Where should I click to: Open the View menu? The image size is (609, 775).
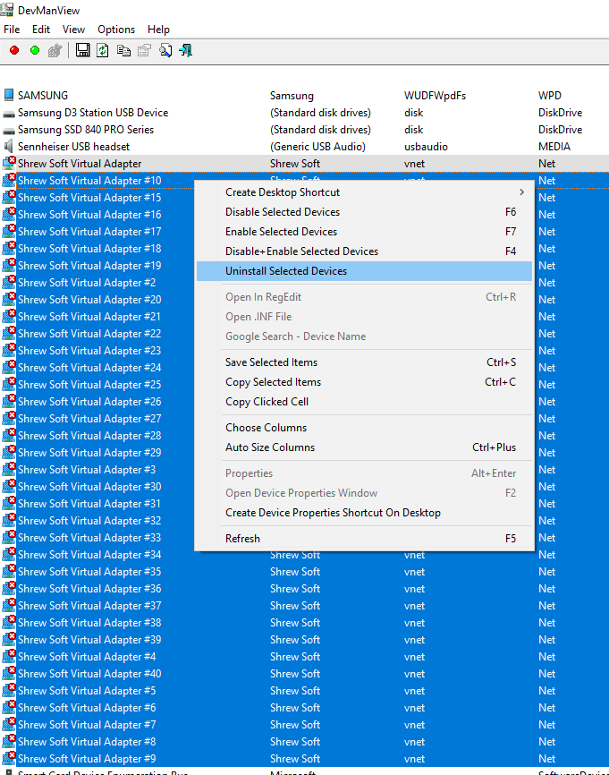(x=74, y=30)
